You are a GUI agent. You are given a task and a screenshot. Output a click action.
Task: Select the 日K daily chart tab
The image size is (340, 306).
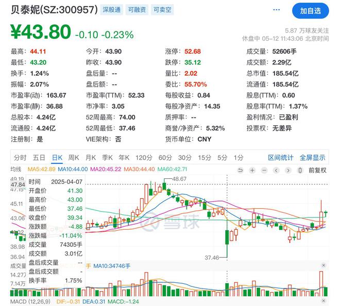(x=57, y=158)
